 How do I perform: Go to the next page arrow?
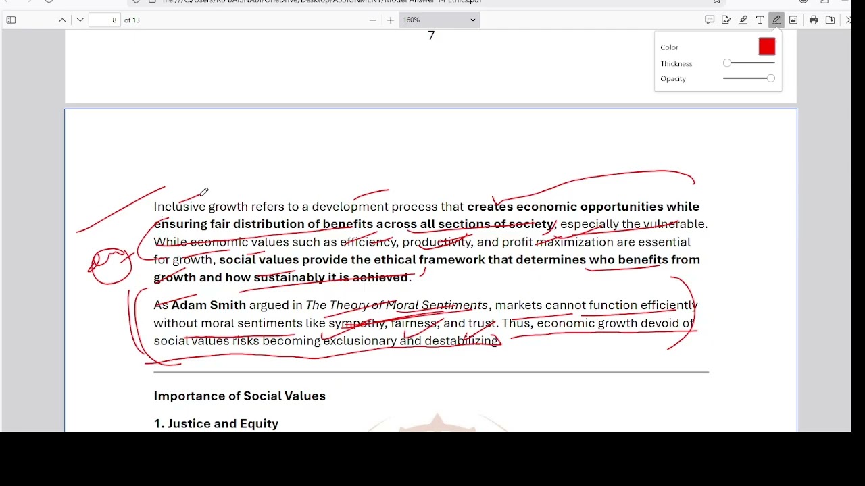tap(80, 20)
